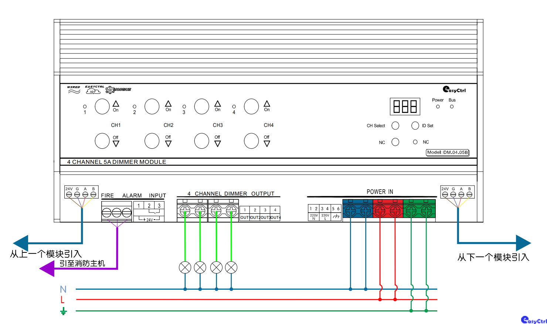Click the Bus indicator LED
Viewport: 547px width, 324px height.
[x=452, y=107]
